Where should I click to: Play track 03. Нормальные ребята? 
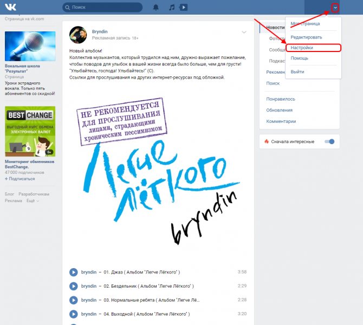tap(73, 300)
